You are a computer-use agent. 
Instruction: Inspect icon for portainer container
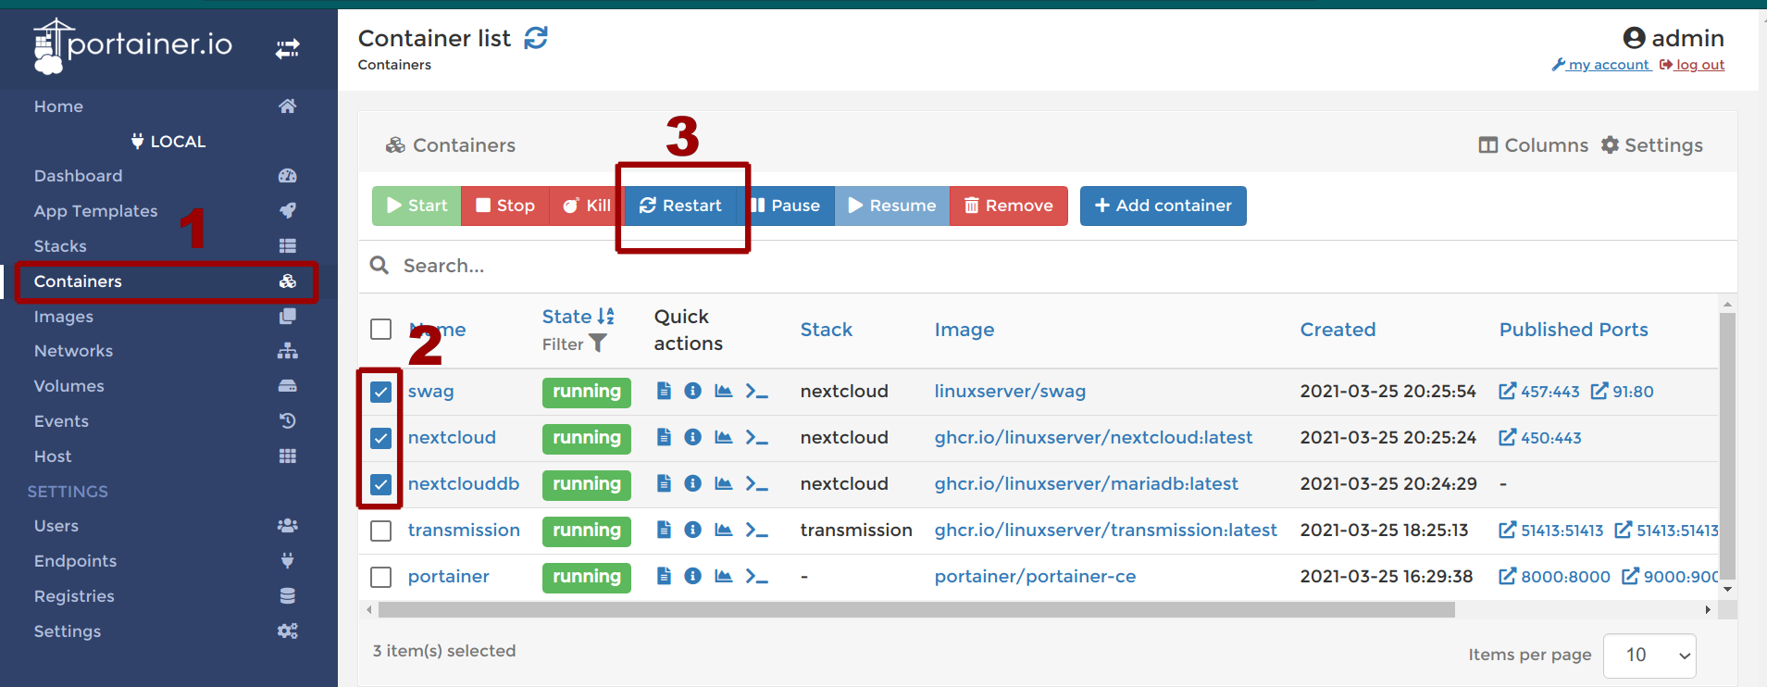(692, 576)
